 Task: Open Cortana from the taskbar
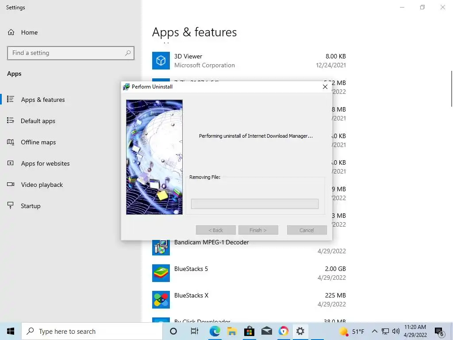[173, 331]
